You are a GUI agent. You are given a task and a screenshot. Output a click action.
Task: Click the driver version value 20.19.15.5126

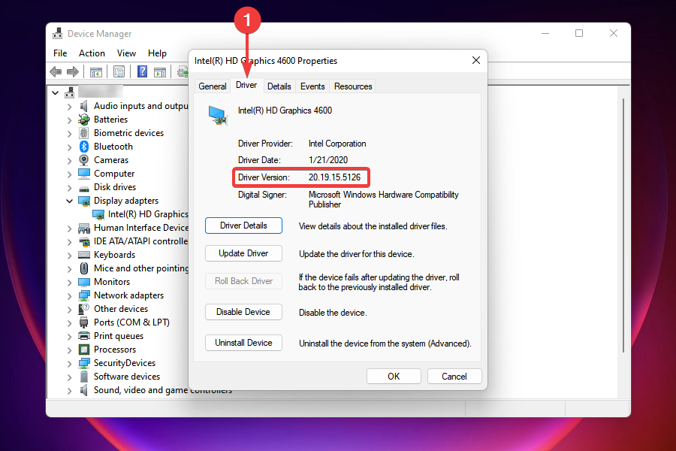coord(334,177)
